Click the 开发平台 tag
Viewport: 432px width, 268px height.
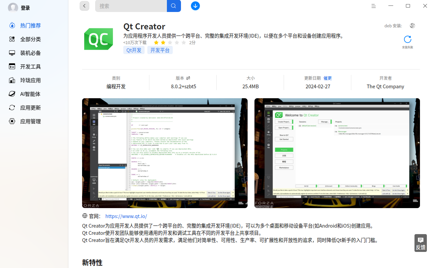[160, 50]
